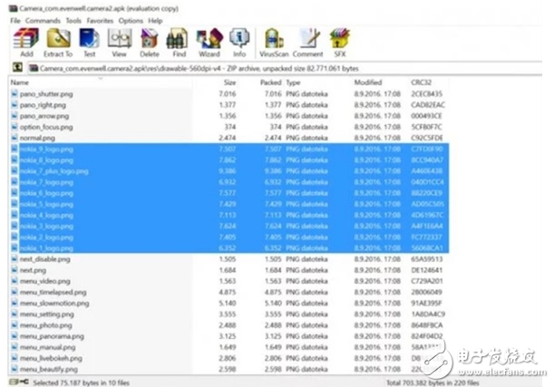Viewport: 554px width, 387px height.
Task: Sort files by Size column header
Action: click(x=230, y=82)
